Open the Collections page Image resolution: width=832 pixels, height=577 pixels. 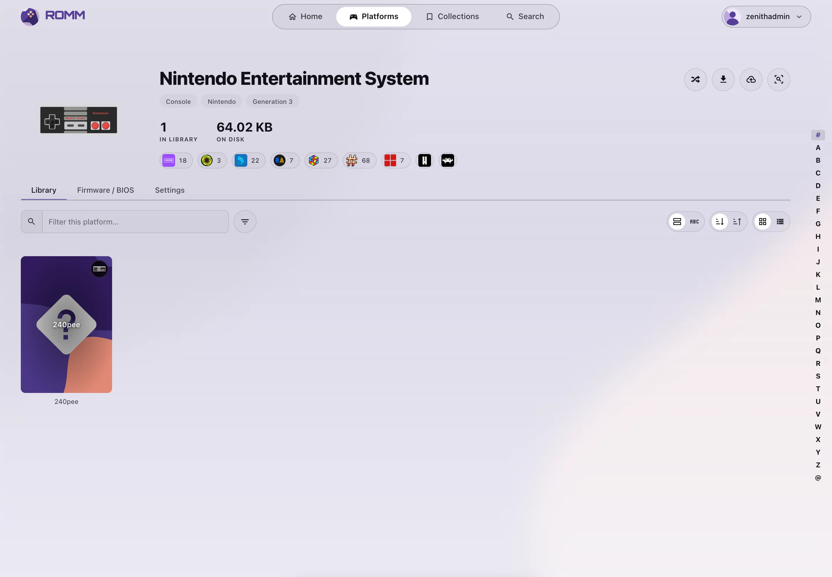(452, 17)
